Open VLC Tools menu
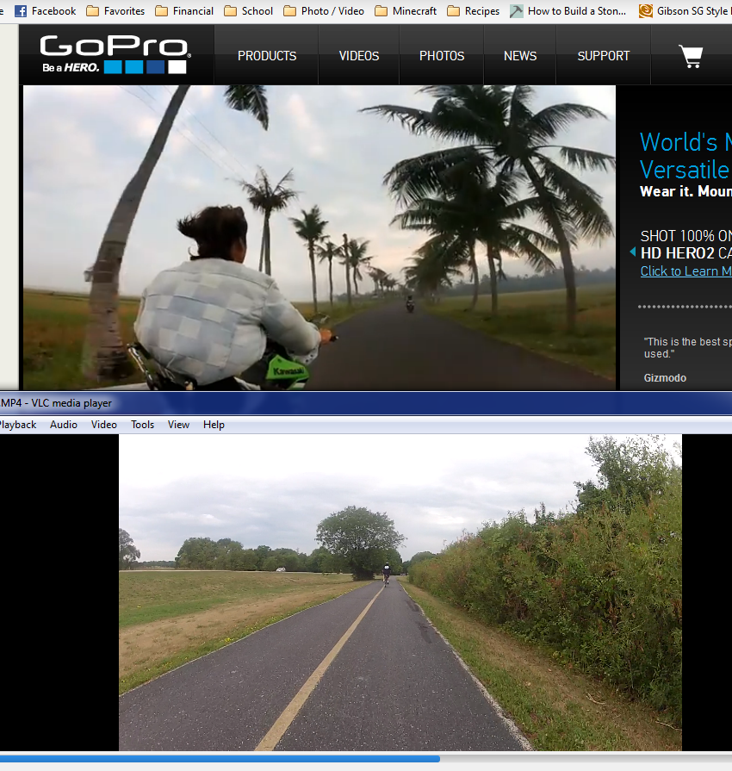This screenshot has height=771, width=732. [x=143, y=425]
